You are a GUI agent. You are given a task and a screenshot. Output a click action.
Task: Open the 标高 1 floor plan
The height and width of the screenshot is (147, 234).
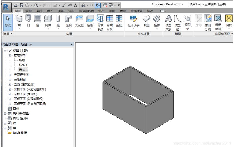[23, 65]
